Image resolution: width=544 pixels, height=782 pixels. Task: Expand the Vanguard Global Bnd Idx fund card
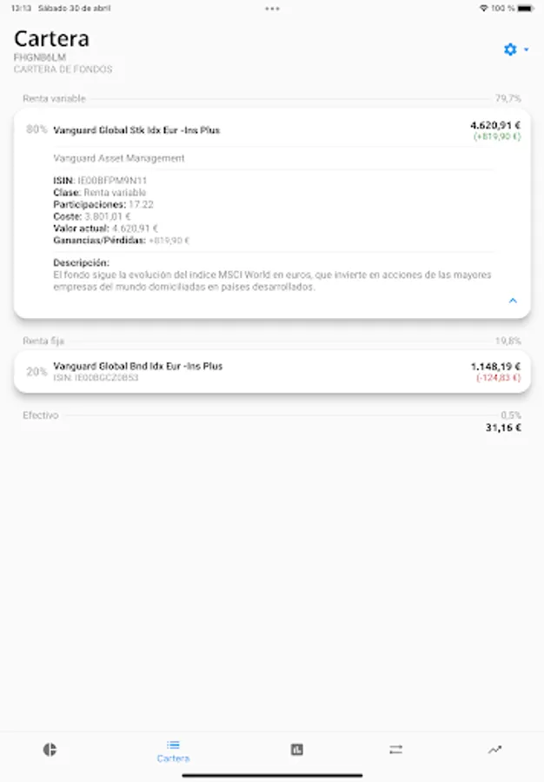click(x=272, y=372)
